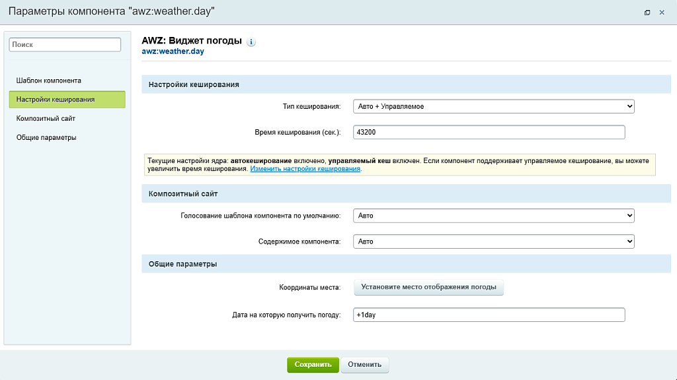Click the Дата на которую получить погоду field
This screenshot has height=380, width=677.
point(489,315)
